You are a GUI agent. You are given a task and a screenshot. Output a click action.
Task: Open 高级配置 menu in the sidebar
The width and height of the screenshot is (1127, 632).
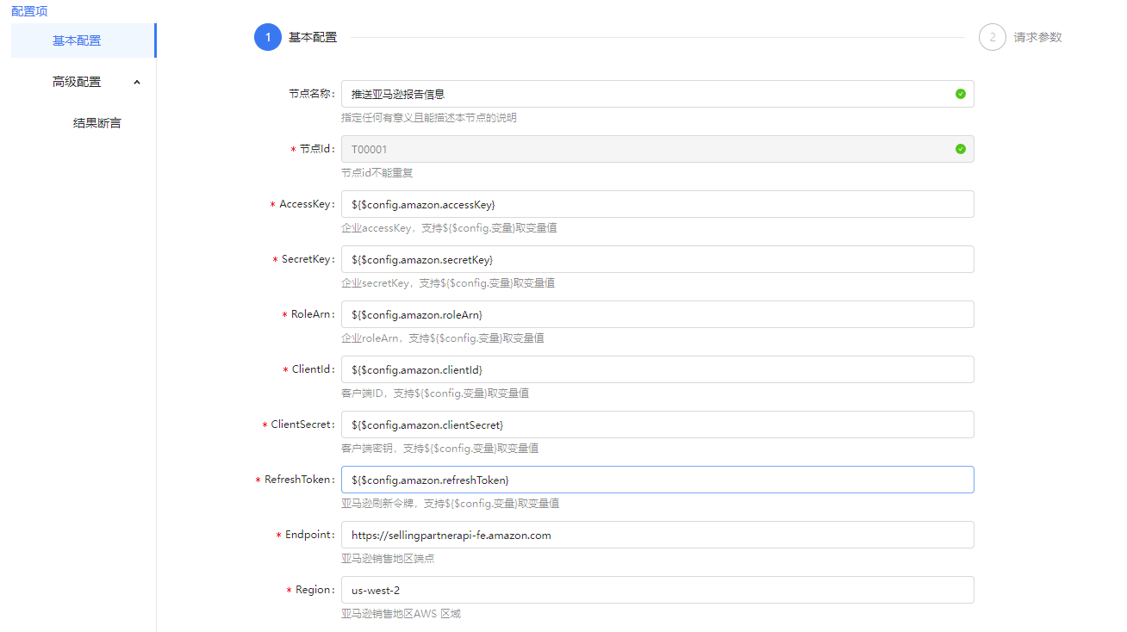77,82
